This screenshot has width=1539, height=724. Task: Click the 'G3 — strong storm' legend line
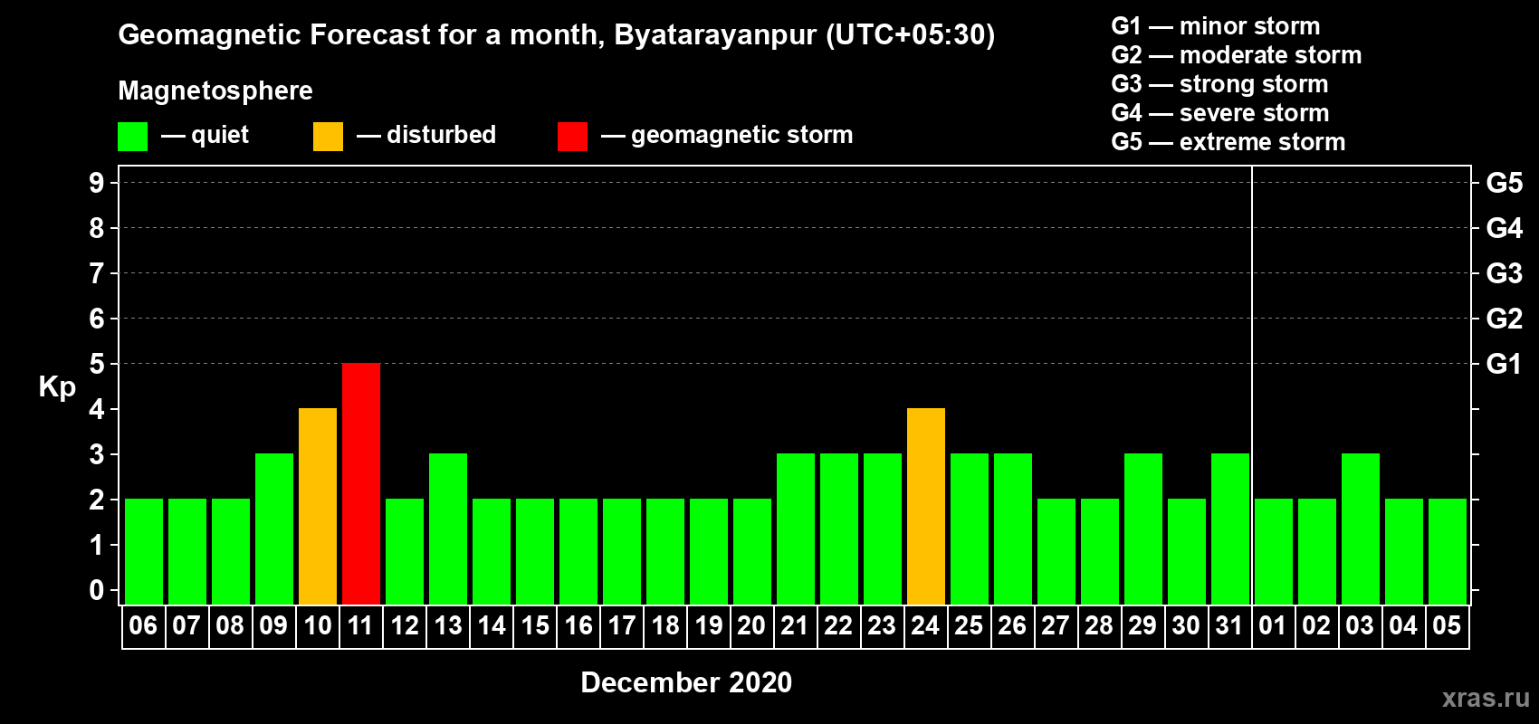click(1219, 84)
